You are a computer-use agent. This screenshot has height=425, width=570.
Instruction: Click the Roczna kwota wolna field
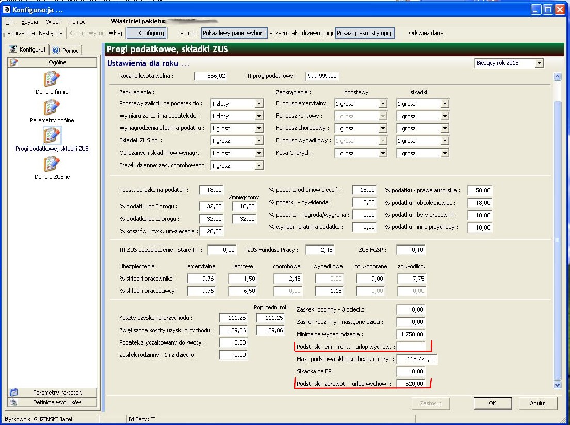click(211, 76)
